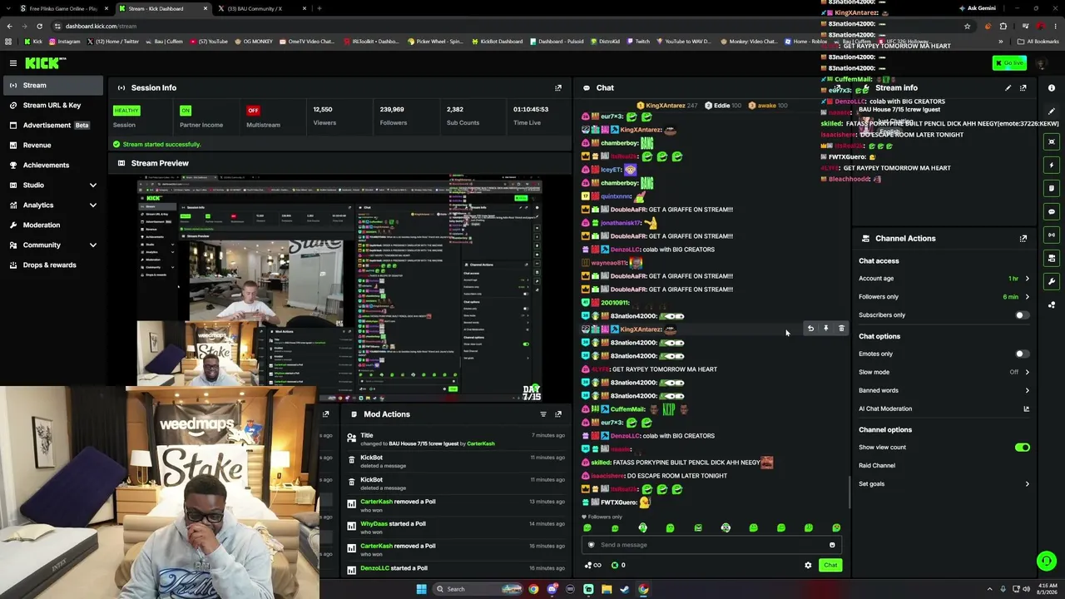Click Raid Channel
This screenshot has width=1065, height=599.
877,466
